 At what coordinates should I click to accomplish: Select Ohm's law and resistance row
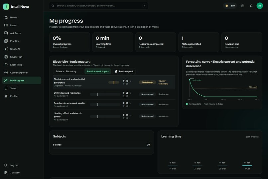click(x=114, y=94)
